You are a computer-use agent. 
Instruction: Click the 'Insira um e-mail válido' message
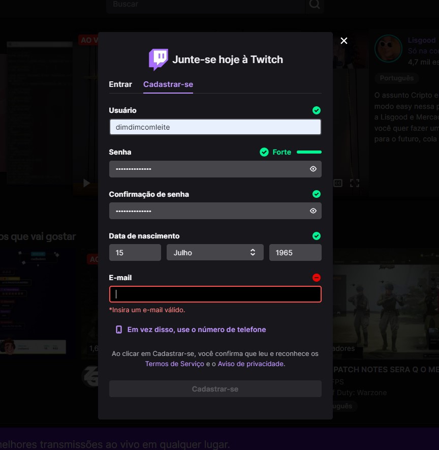coord(147,310)
